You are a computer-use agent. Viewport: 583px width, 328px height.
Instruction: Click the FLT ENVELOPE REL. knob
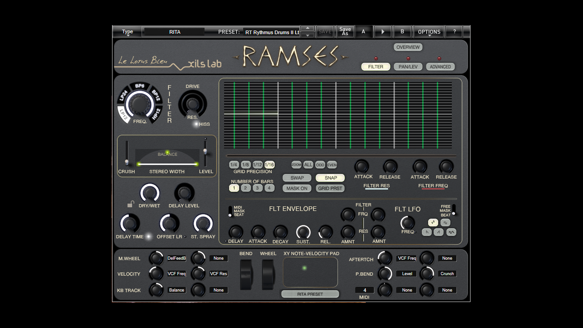point(326,232)
